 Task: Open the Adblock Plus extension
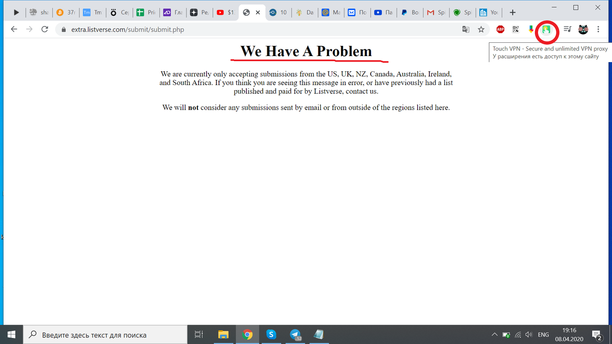pos(501,30)
